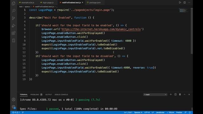Viewport: 203px width, 114px height.
Task: Click 'reverse' on line 16
Action: pos(138,68)
